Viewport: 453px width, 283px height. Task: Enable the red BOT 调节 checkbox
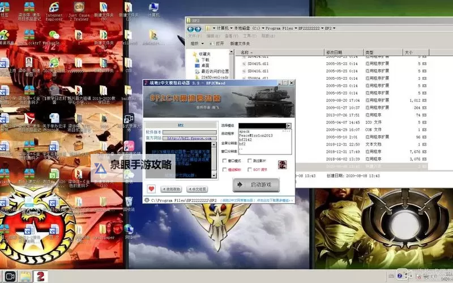[x=250, y=170]
